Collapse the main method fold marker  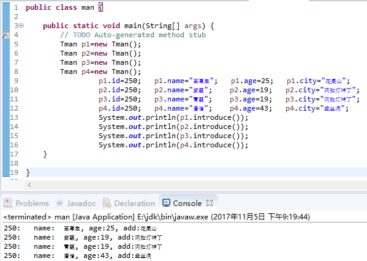click(x=21, y=25)
